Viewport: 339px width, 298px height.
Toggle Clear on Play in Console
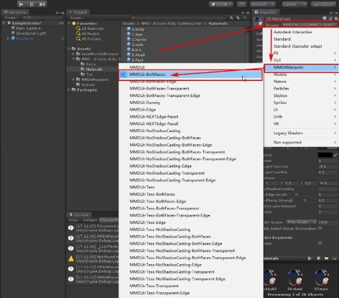(x=109, y=220)
